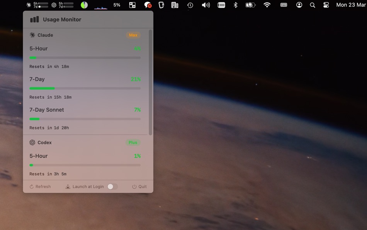Click the Refresh button
The image size is (367, 230).
point(40,187)
